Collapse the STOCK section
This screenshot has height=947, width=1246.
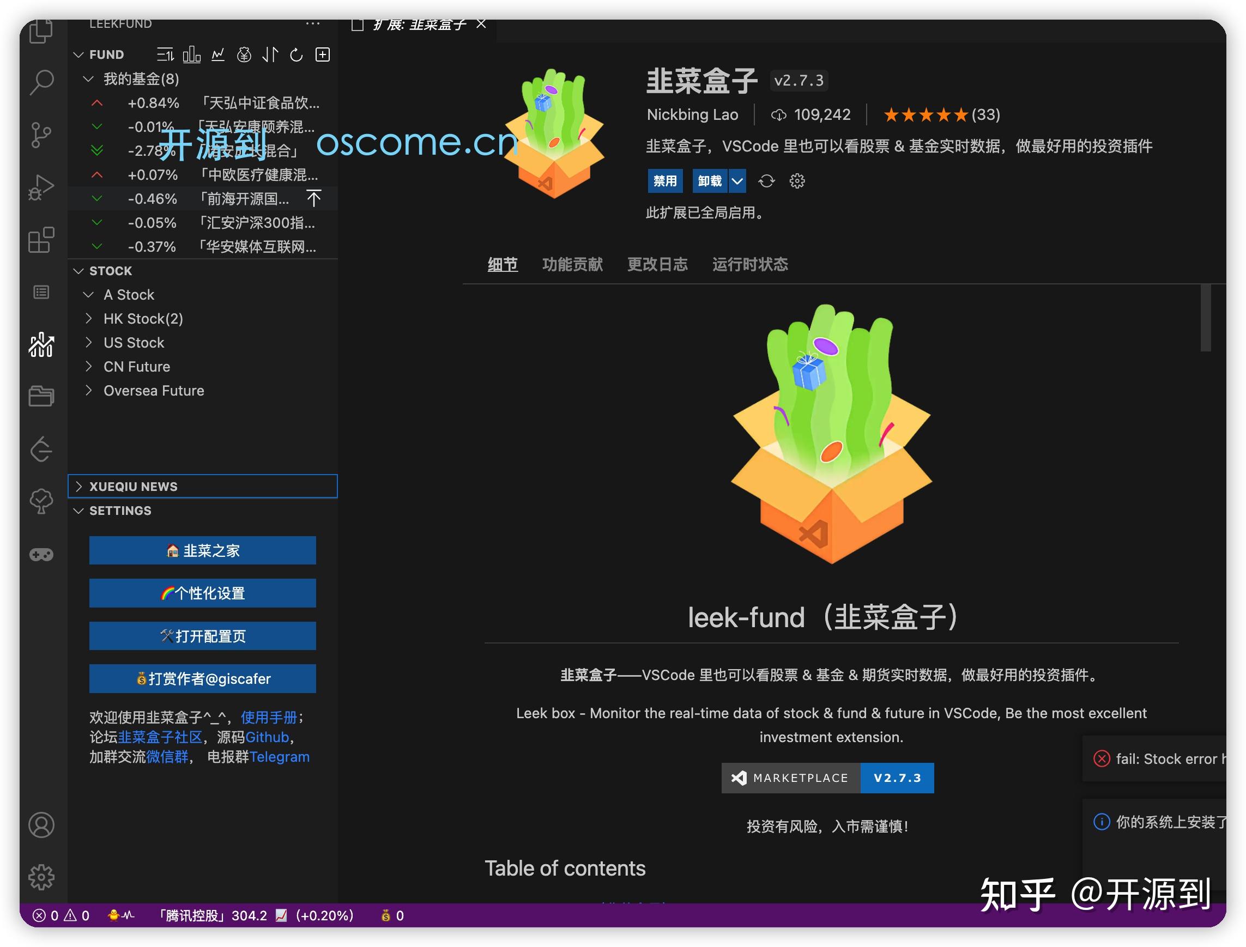(x=78, y=271)
